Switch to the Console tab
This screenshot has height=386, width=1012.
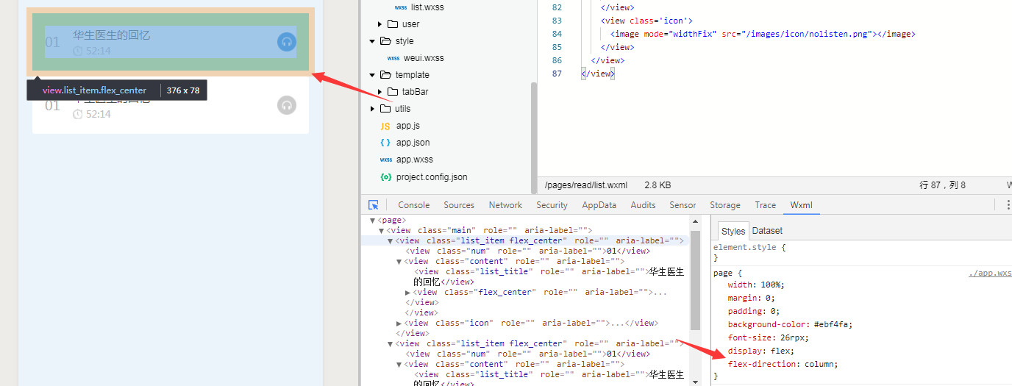(414, 205)
